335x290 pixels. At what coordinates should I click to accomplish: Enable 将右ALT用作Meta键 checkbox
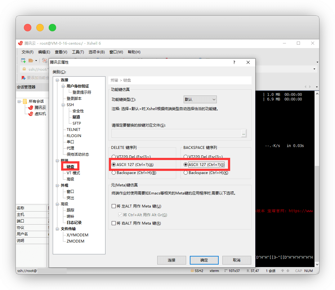(114, 223)
